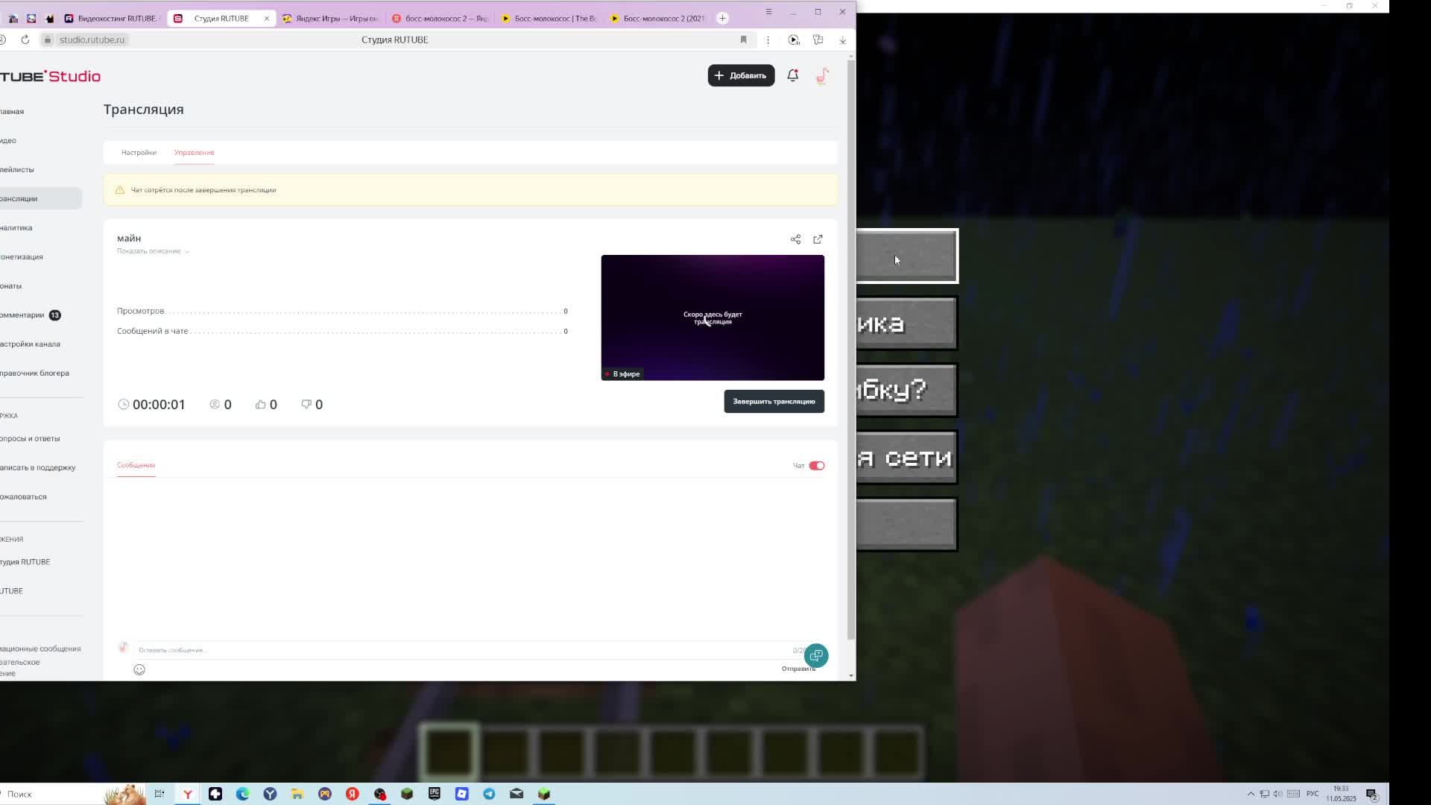
Task: Open the emoji picker smiley icon
Action: tap(139, 669)
